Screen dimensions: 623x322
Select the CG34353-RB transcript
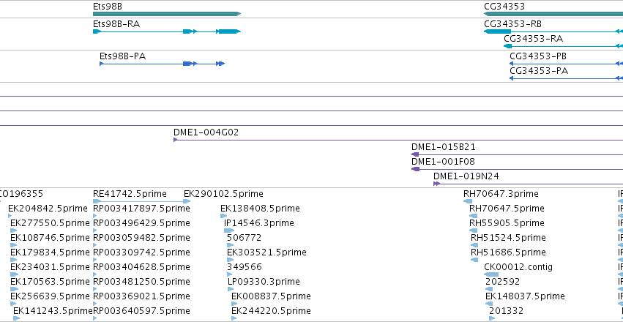tap(553, 31)
